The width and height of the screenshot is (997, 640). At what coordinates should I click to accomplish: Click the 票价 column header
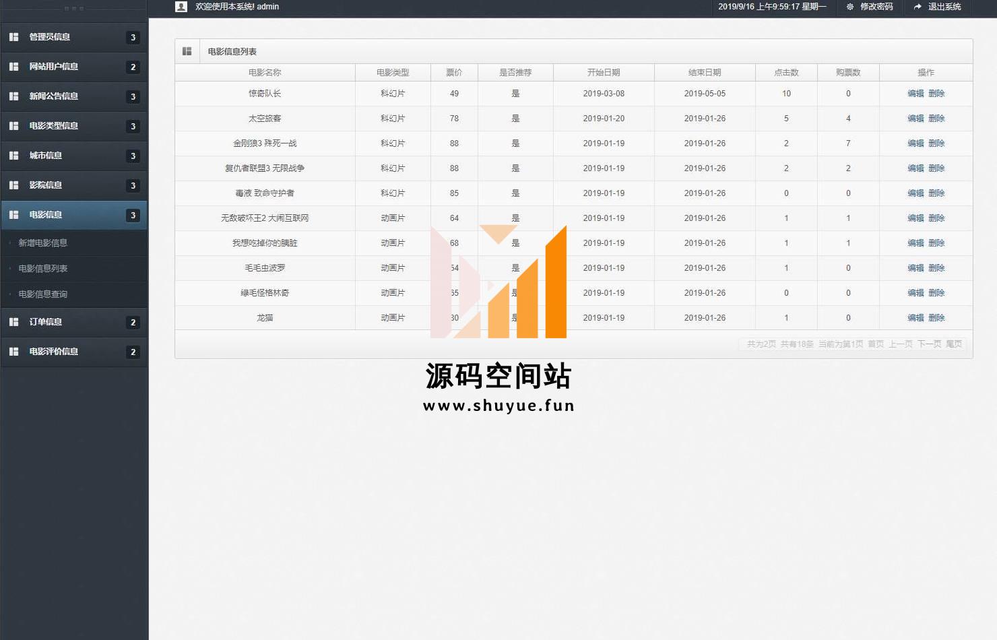point(454,73)
